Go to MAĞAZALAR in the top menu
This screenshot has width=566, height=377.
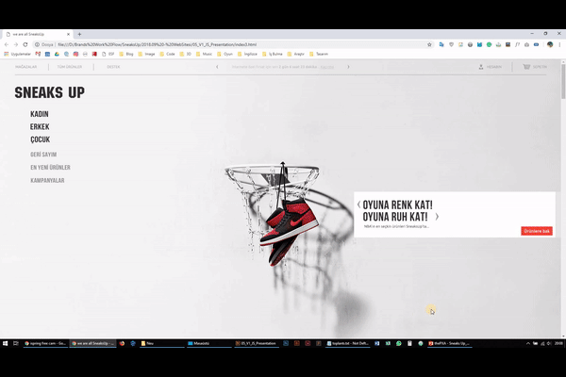coord(26,67)
